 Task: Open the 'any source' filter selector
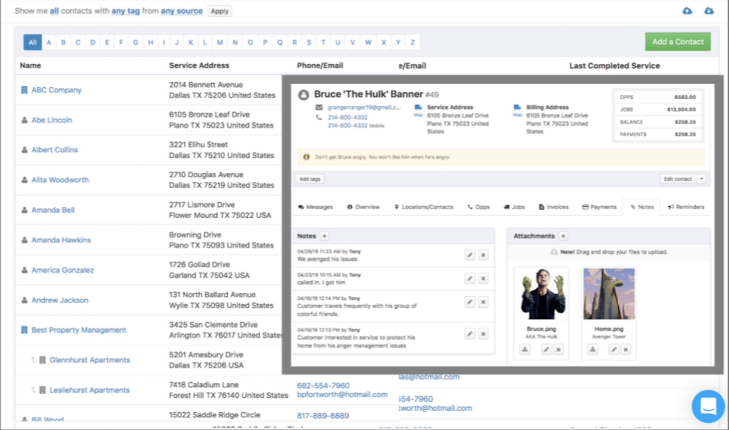click(x=182, y=11)
